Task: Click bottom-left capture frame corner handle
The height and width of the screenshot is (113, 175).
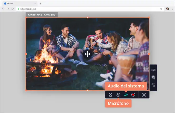Action: [26, 90]
